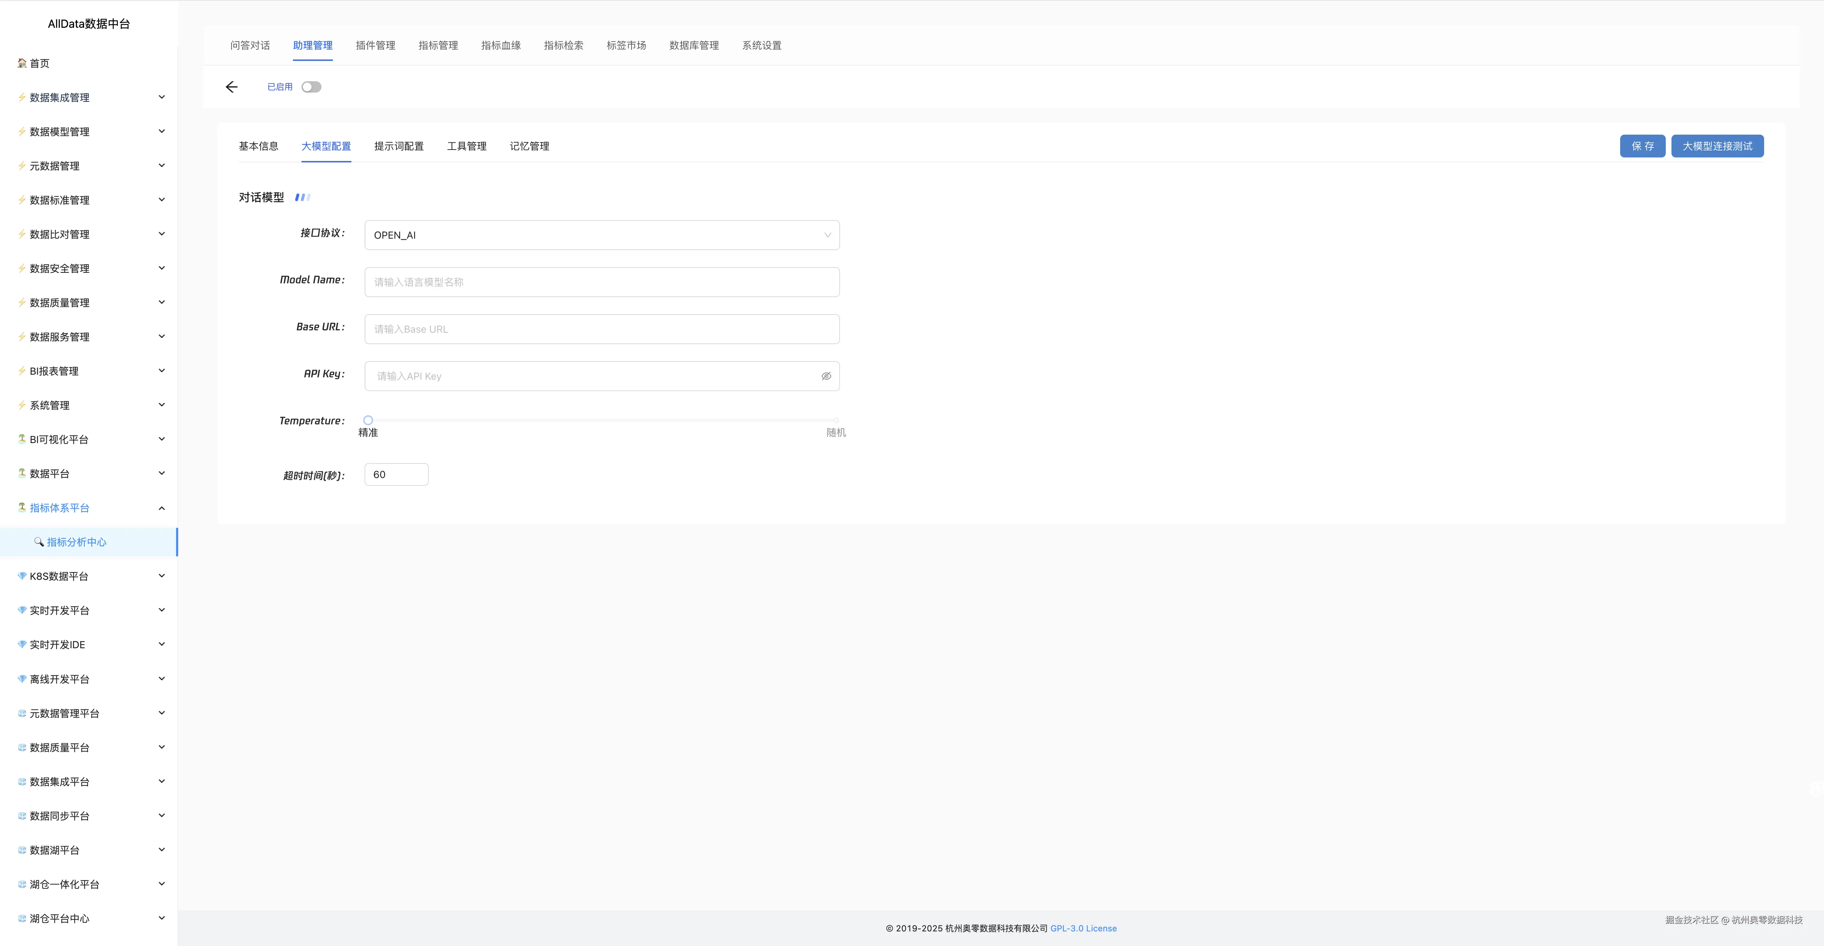Toggle API Key visibility eye icon

[826, 376]
